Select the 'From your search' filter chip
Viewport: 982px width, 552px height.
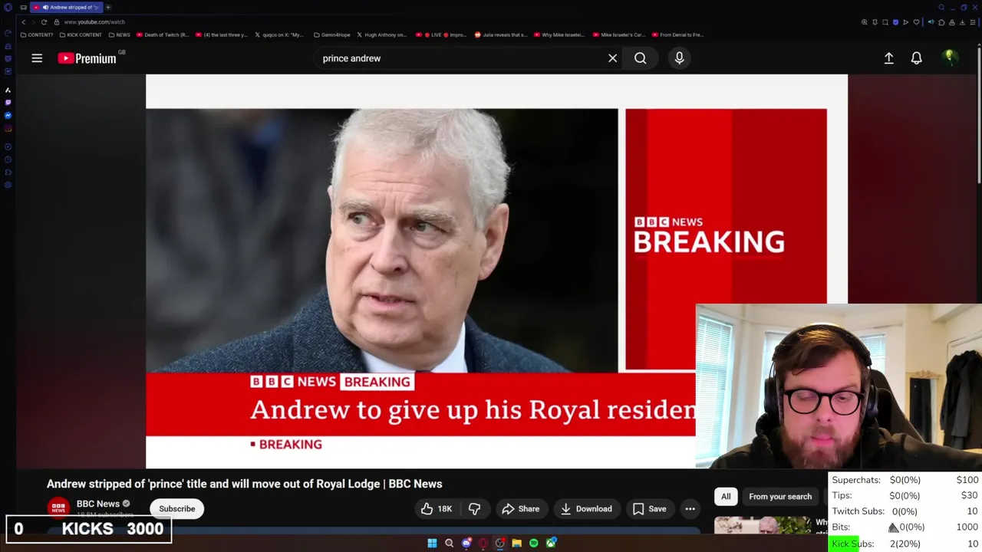coord(780,497)
